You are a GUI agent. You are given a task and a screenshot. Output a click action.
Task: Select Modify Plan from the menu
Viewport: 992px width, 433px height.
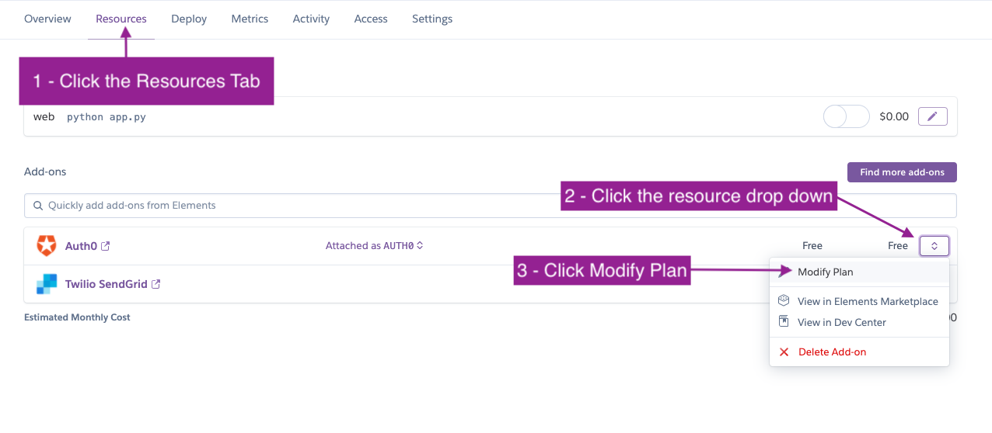825,272
